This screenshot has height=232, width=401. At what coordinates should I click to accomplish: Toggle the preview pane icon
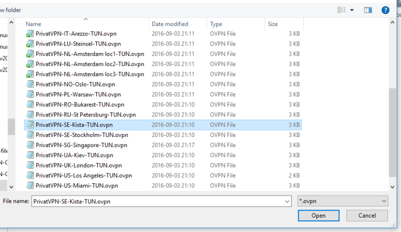(x=368, y=9)
